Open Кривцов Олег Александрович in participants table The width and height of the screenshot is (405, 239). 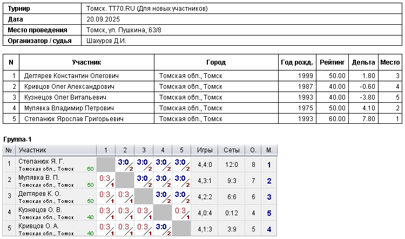pyautogui.click(x=70, y=87)
